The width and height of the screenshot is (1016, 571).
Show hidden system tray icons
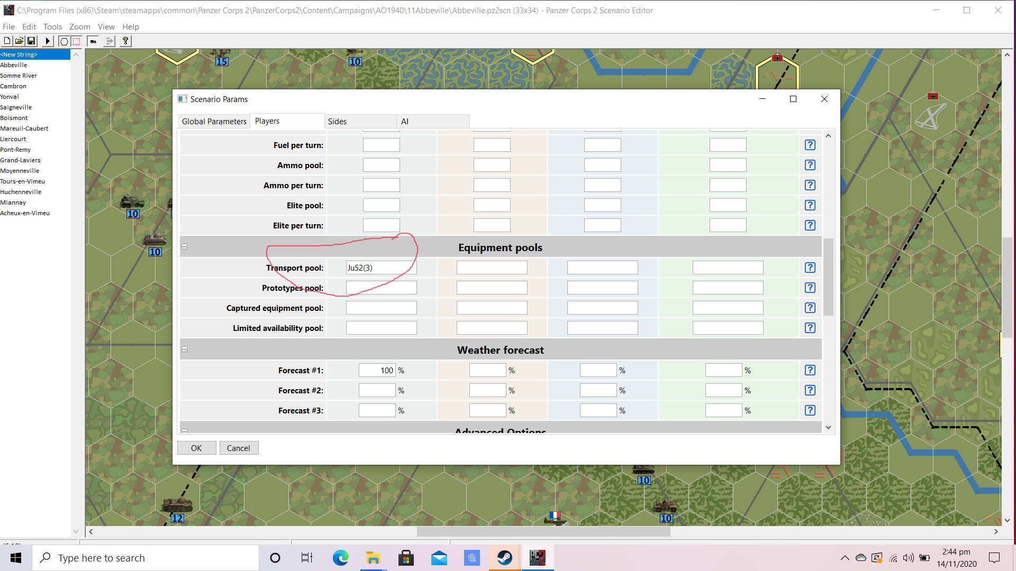point(845,558)
